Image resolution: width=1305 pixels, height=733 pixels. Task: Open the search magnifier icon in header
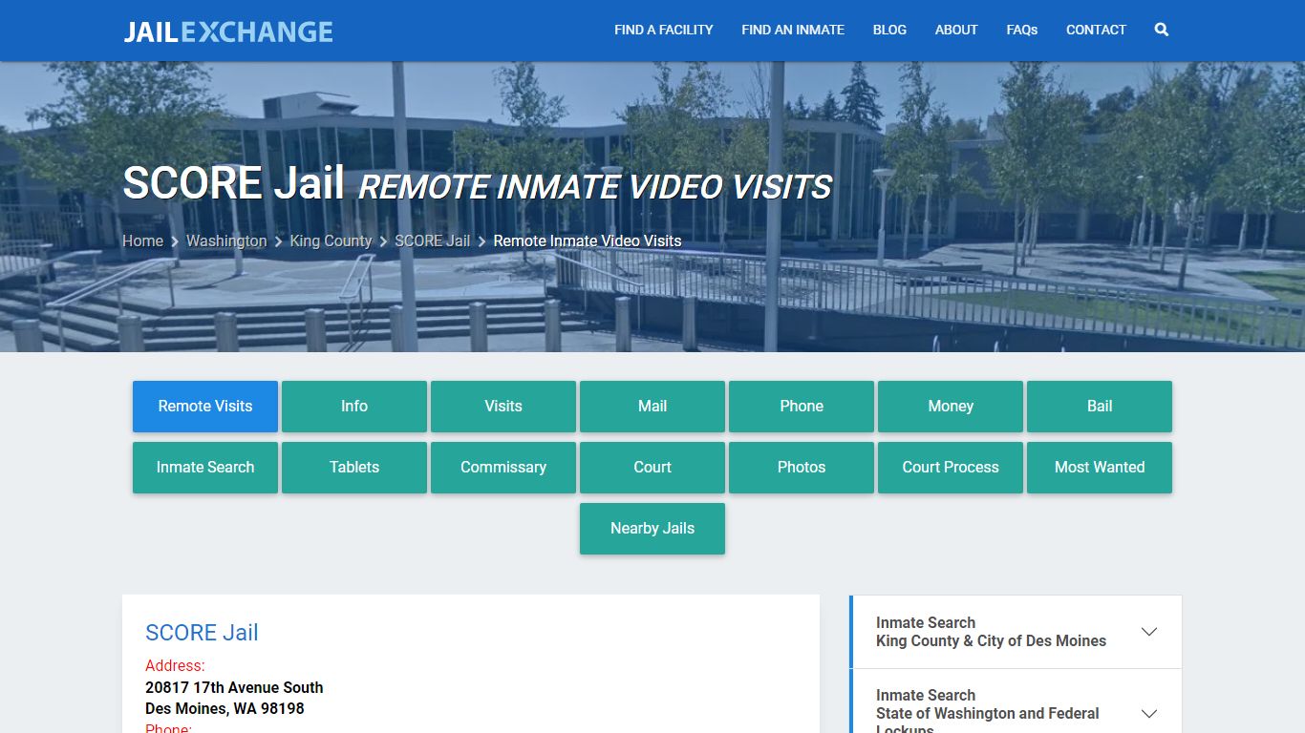pos(1161,30)
